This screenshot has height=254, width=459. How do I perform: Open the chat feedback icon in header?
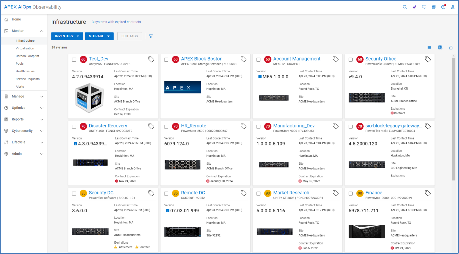424,7
